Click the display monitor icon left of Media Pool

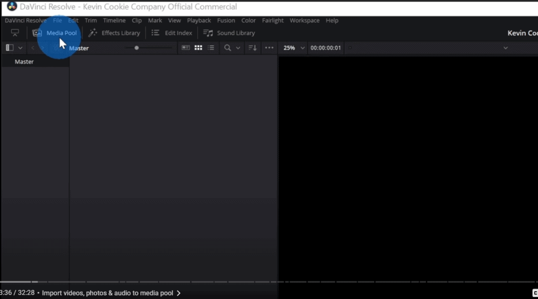tap(15, 33)
